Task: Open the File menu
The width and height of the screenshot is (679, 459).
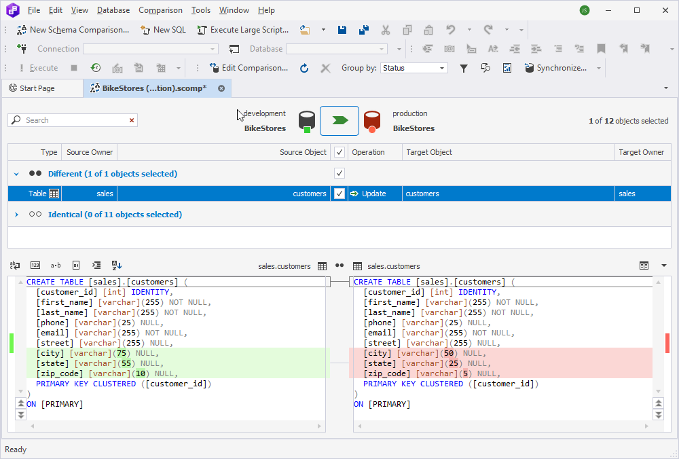Action: click(34, 10)
